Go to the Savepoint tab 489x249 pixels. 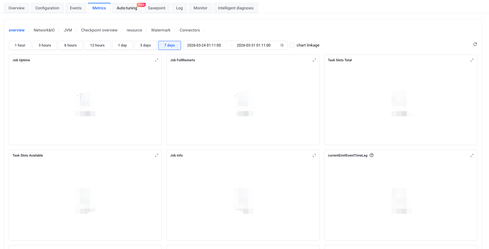pos(157,8)
